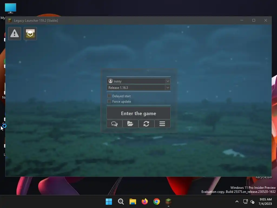Click the Legacy Launcher title bar icon
Viewport: 277px width, 208px height.
pos(10,21)
